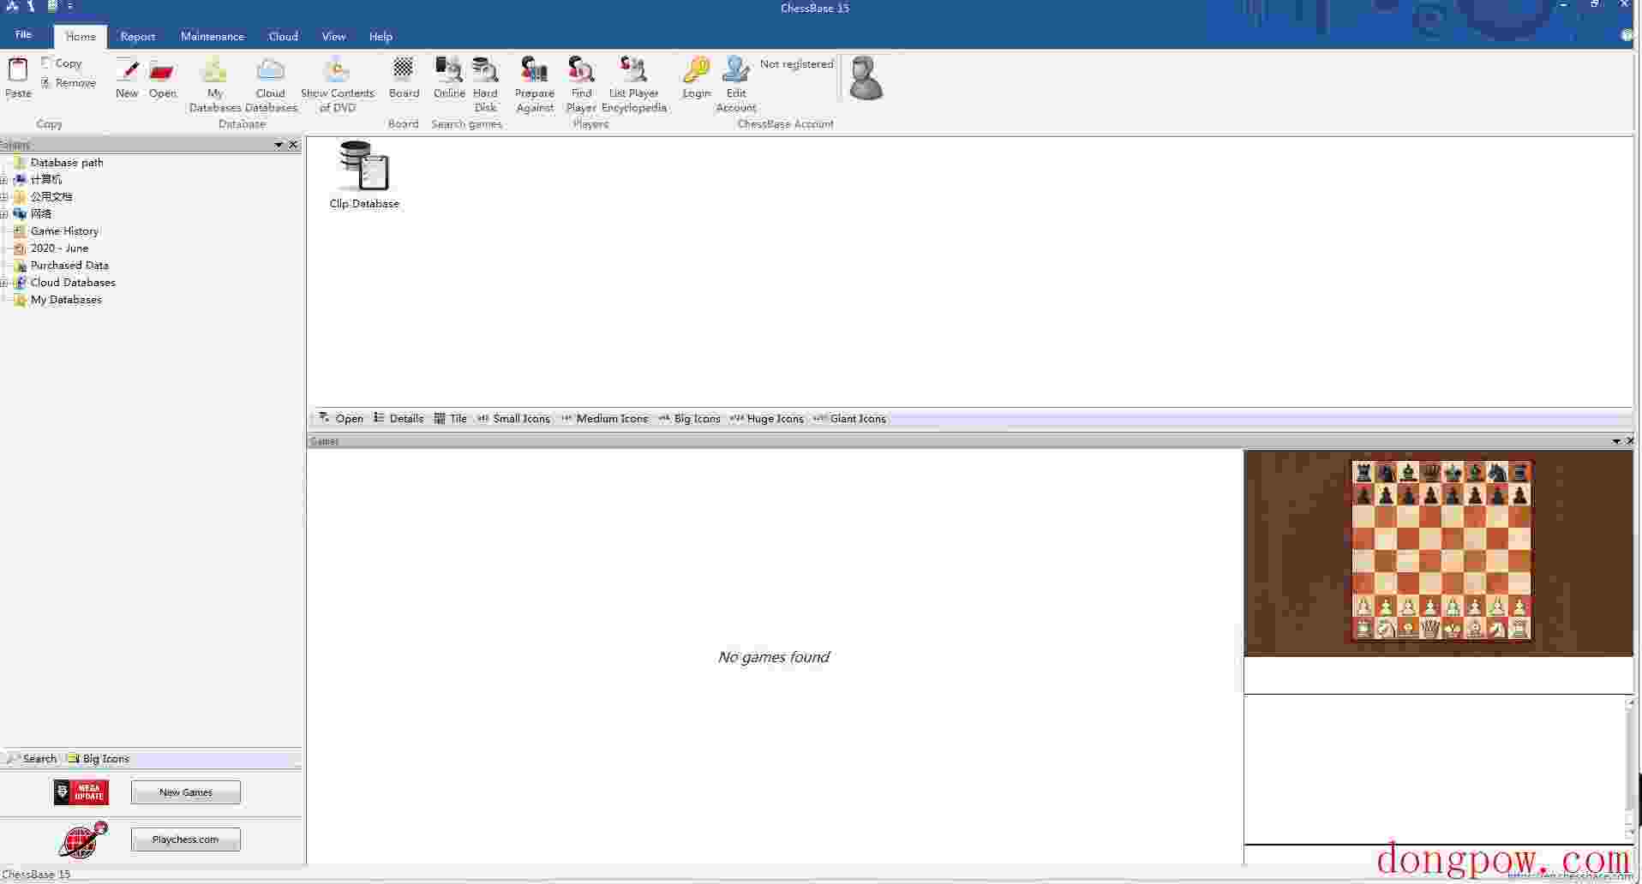The height and width of the screenshot is (884, 1642).
Task: Select 2020 - June tree entry
Action: pos(51,248)
